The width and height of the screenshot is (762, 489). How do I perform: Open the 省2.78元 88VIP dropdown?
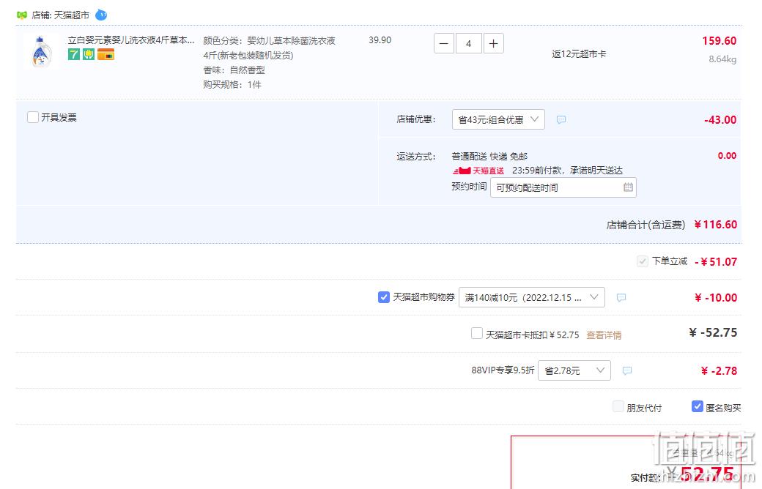[574, 370]
